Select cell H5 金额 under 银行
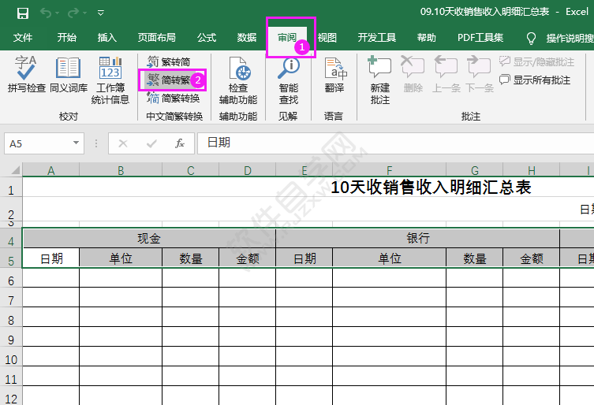 tap(532, 258)
